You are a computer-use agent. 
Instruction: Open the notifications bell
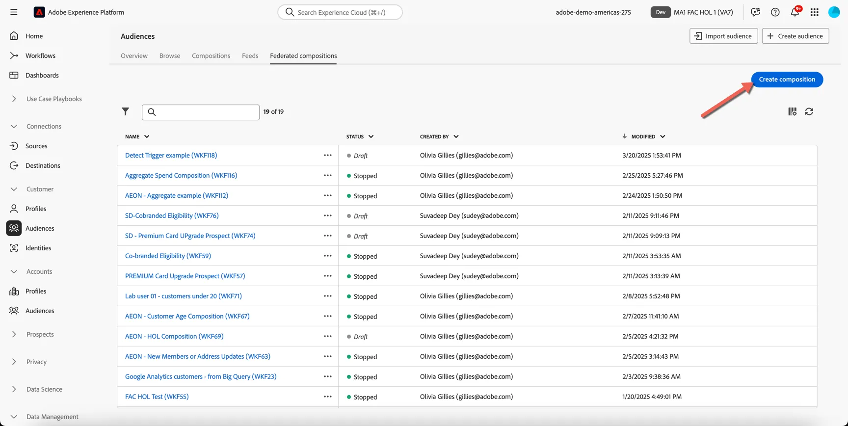795,12
